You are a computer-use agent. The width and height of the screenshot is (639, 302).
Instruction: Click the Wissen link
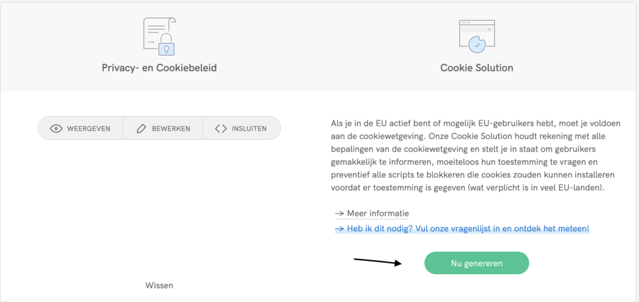coord(159,285)
